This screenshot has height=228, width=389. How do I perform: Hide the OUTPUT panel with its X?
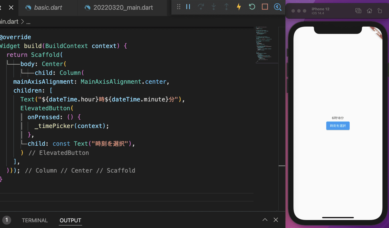[275, 220]
